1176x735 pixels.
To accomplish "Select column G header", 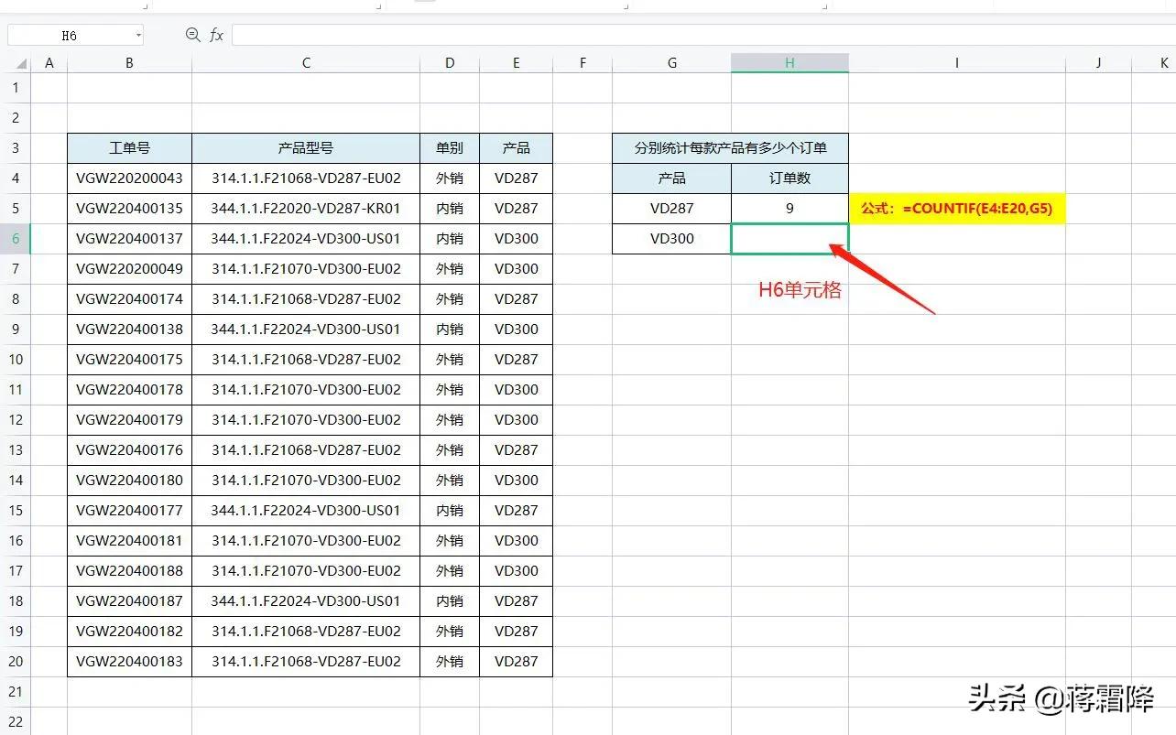I will tap(672, 63).
